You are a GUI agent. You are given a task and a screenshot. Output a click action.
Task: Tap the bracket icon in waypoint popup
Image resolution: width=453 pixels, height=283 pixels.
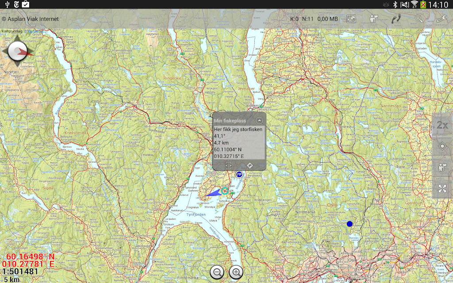tap(228, 165)
